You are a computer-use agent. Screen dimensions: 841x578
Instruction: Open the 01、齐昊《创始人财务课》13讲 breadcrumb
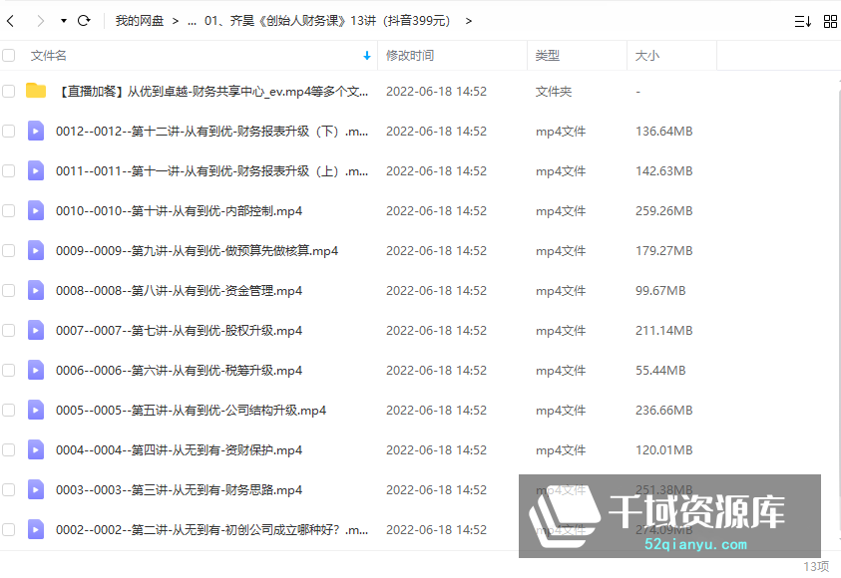tap(327, 21)
